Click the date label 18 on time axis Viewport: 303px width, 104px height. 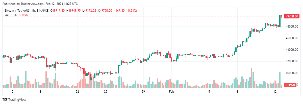(x=40, y=91)
